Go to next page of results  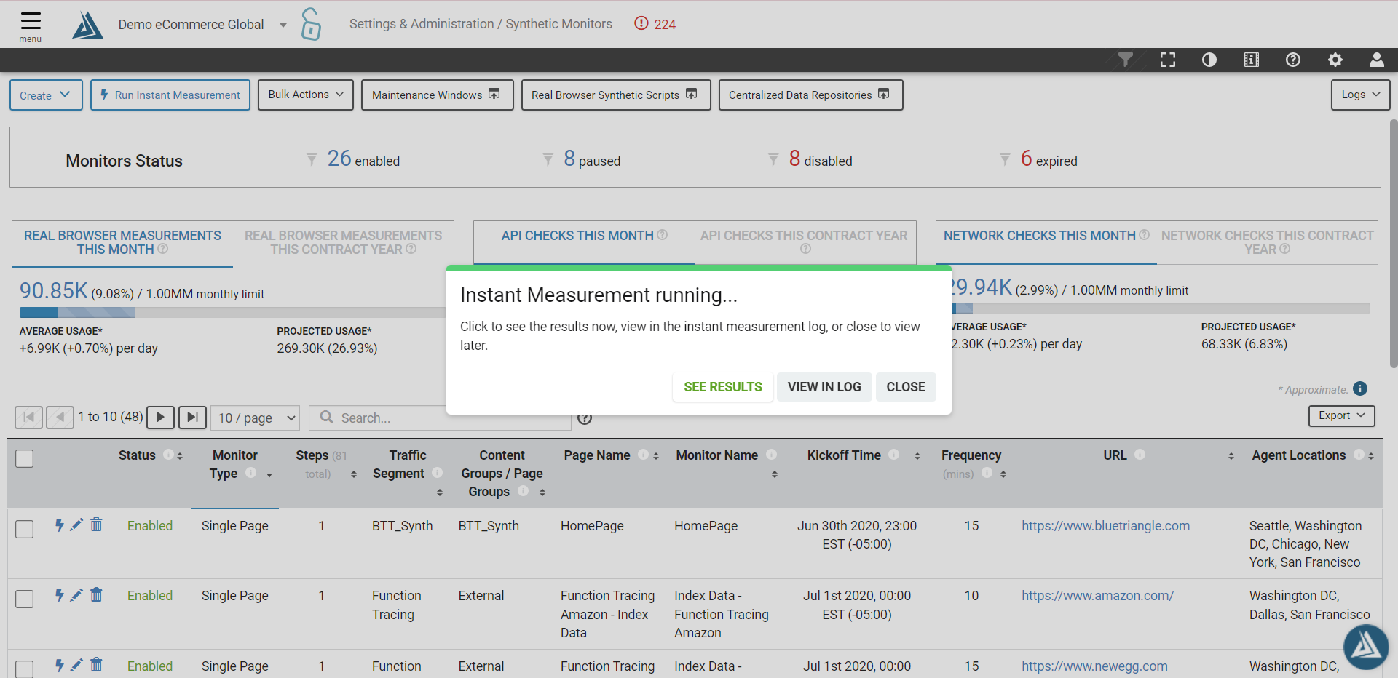160,417
